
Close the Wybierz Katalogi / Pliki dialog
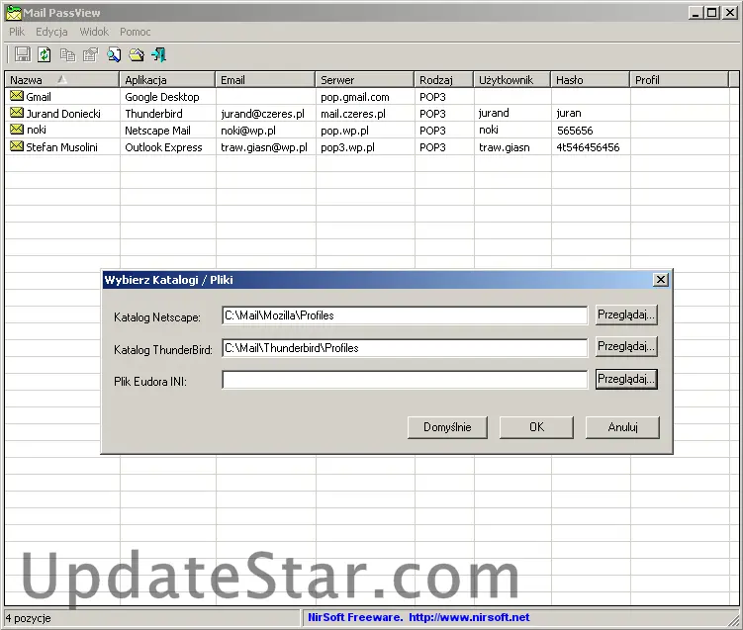click(661, 280)
